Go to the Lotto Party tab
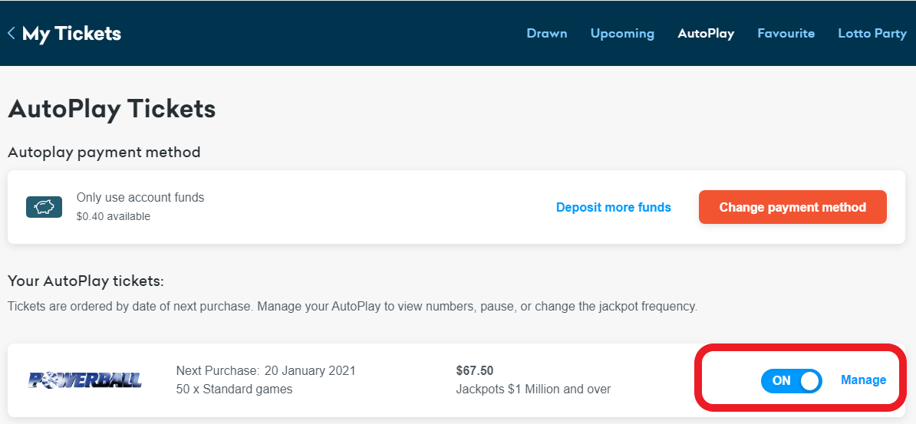Image resolution: width=916 pixels, height=424 pixels. tap(872, 34)
